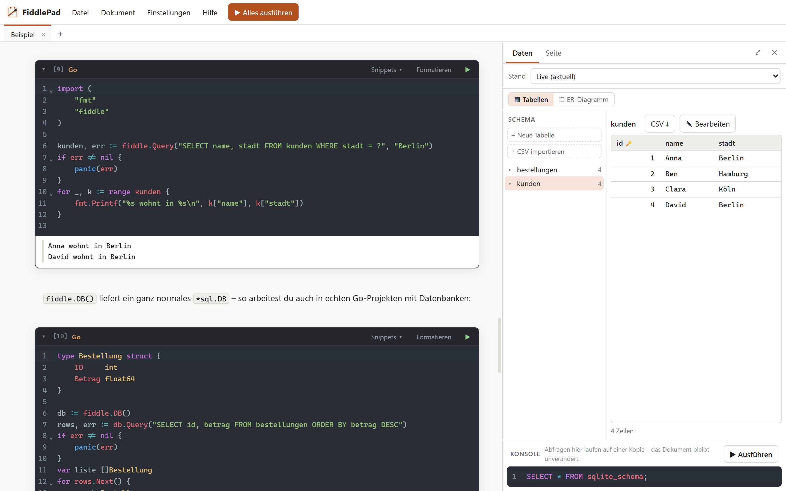Viewport: 786px width, 491px height.
Task: Open the Datei menu
Action: 80,13
